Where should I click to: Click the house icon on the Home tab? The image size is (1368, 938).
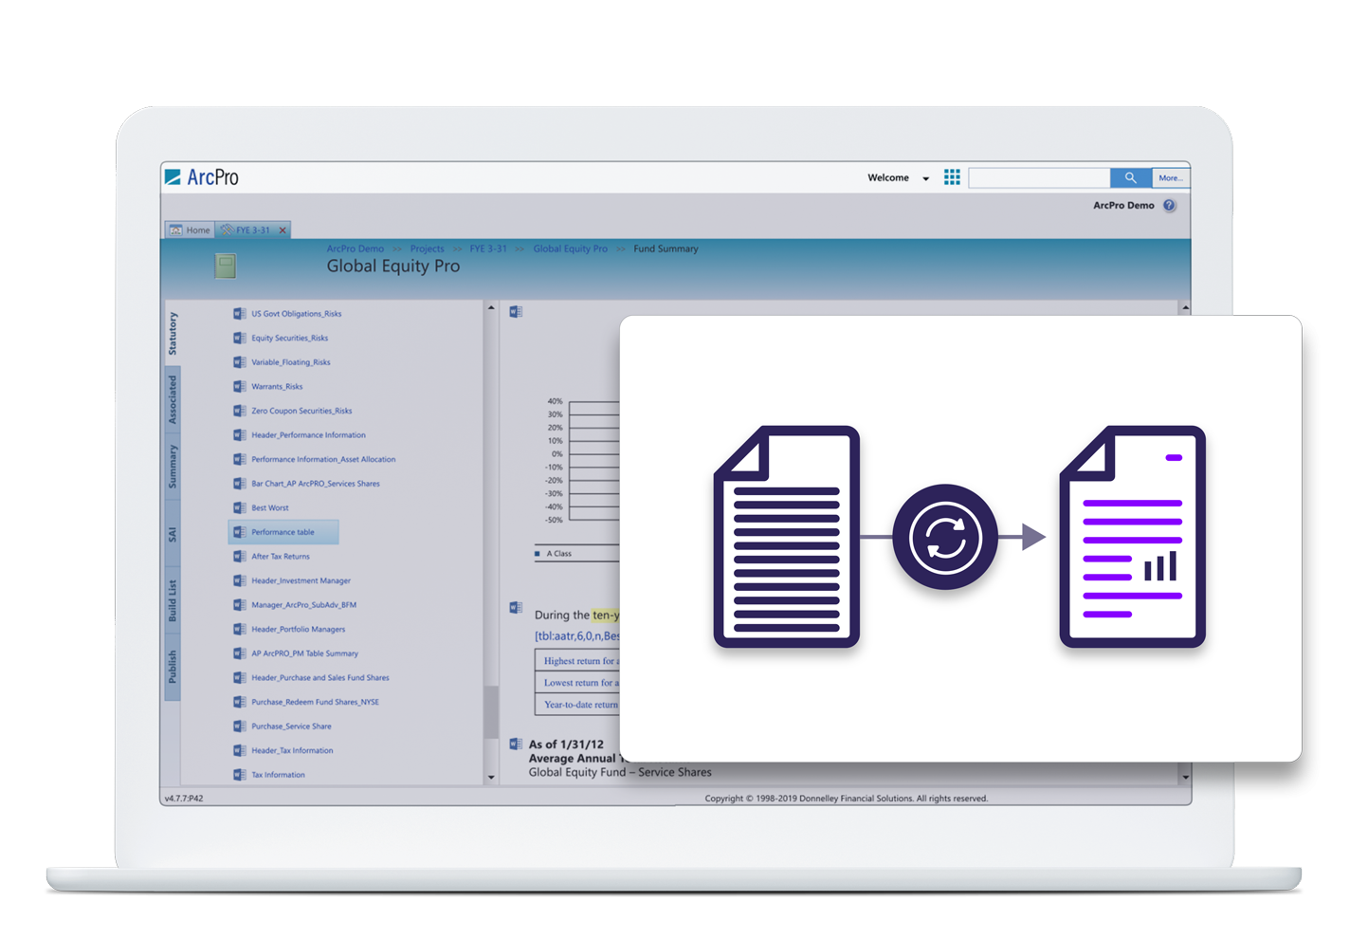pos(176,230)
